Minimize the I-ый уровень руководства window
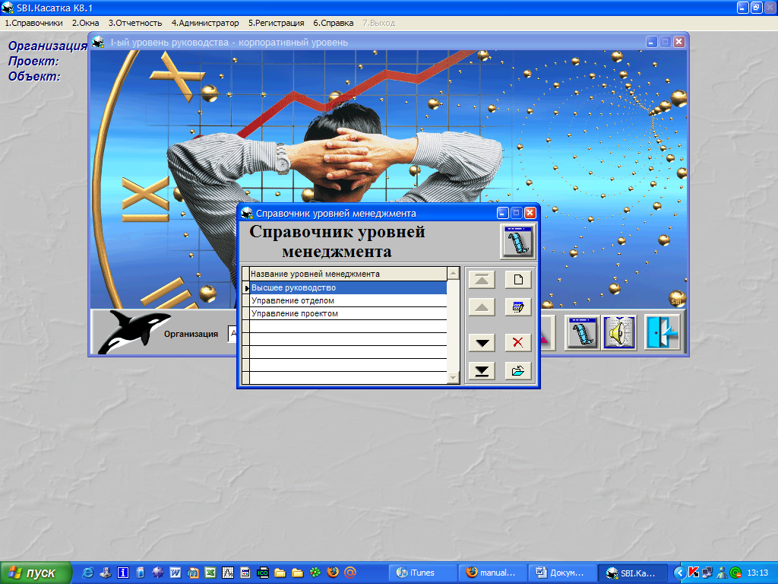 pyautogui.click(x=651, y=42)
